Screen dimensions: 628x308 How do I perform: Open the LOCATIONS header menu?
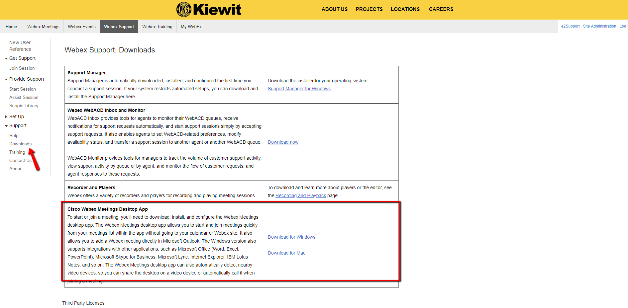(x=405, y=9)
